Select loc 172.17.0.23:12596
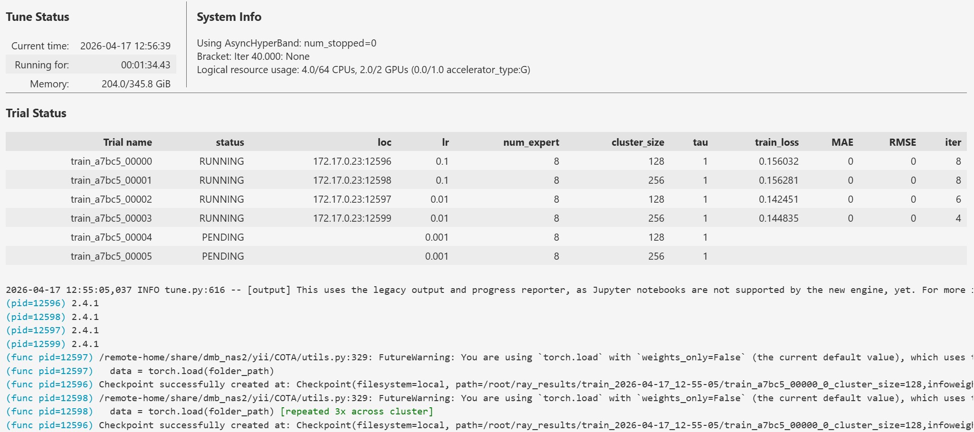This screenshot has width=974, height=432. coord(352,161)
